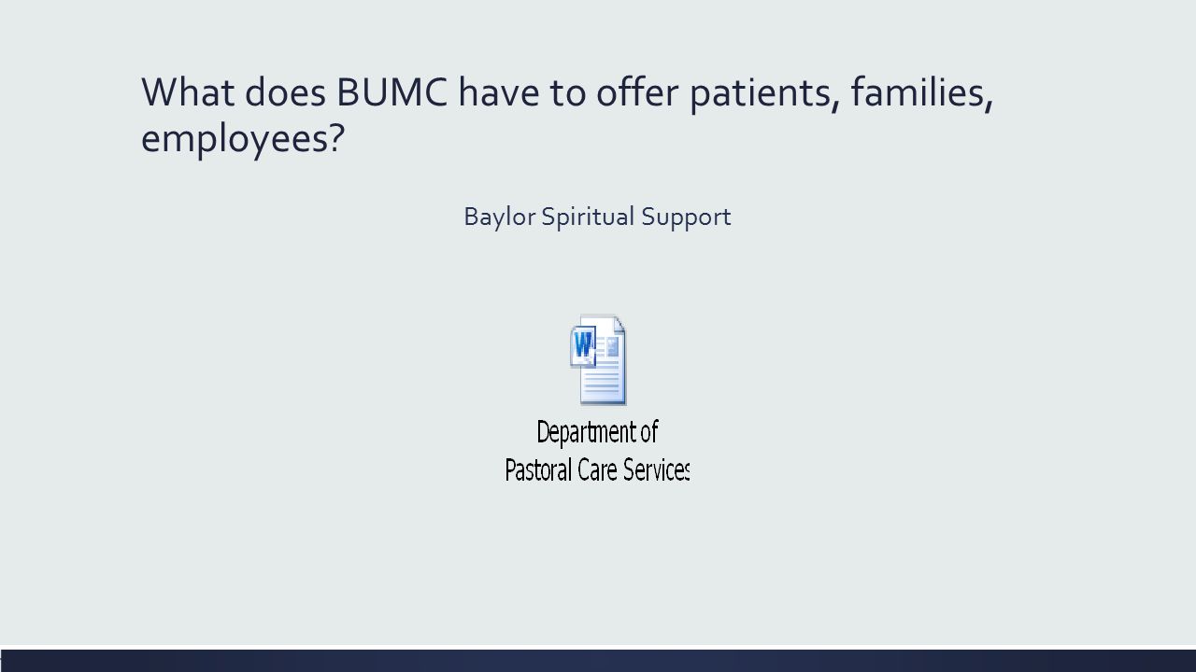
Task: Click the Baylor Spiritual Support subtitle
Action: click(597, 217)
